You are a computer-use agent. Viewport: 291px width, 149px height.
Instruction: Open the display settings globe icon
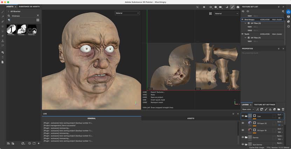click(x=216, y=7)
